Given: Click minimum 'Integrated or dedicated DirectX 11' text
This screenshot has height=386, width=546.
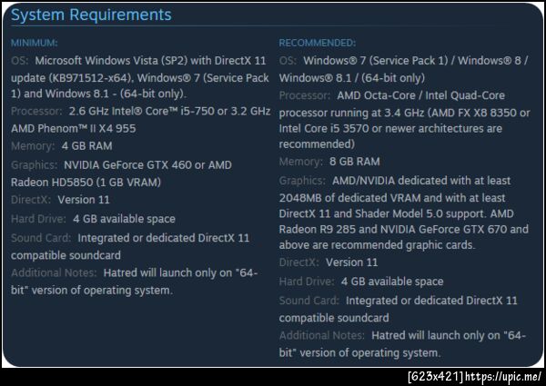Looking at the screenshot, I should click(x=164, y=238).
